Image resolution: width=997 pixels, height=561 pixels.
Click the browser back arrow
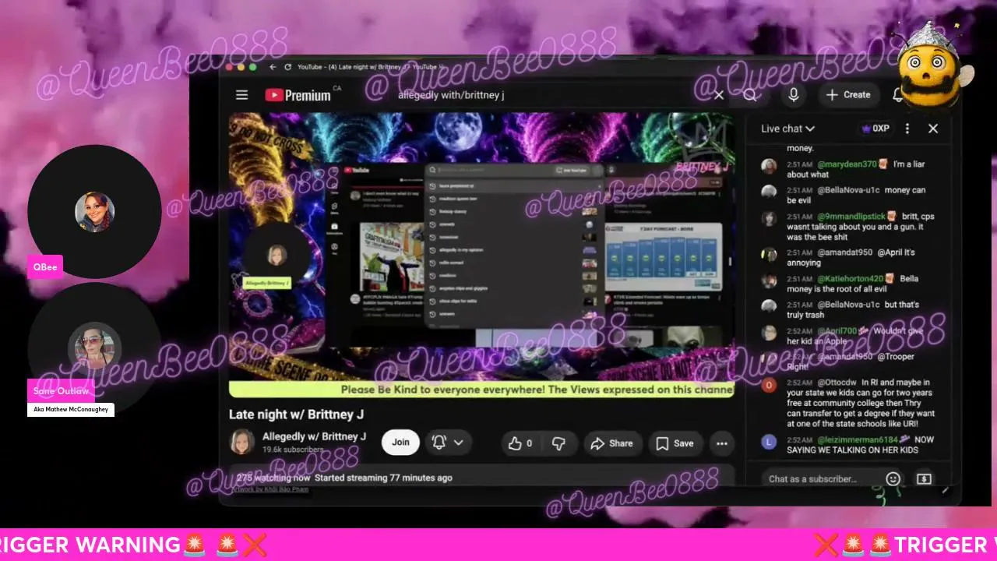[271, 67]
